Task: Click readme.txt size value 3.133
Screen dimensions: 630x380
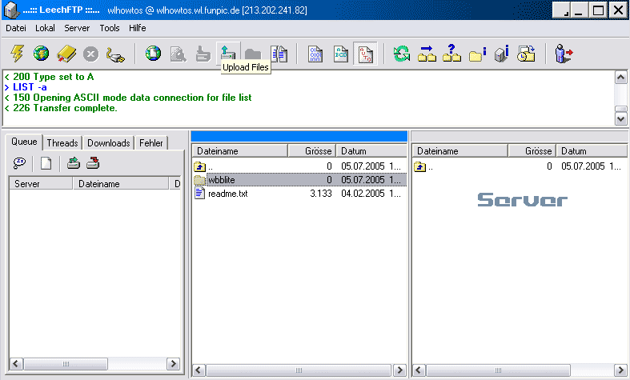Action: [x=321, y=194]
